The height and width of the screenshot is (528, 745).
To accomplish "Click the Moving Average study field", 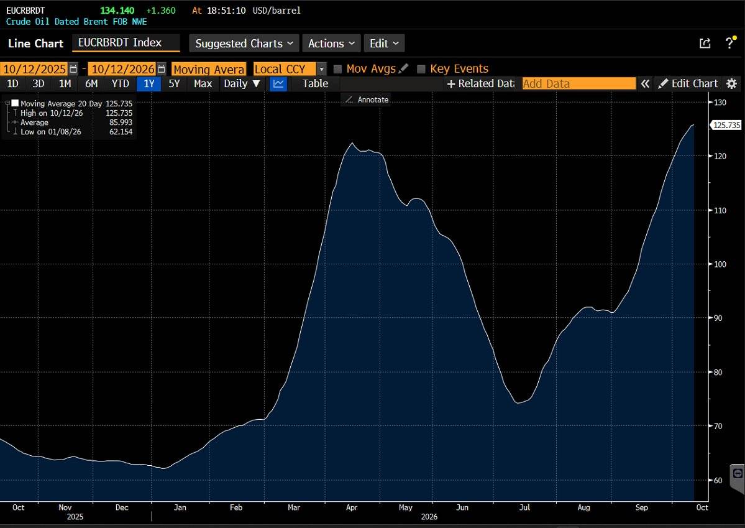I will click(x=209, y=69).
